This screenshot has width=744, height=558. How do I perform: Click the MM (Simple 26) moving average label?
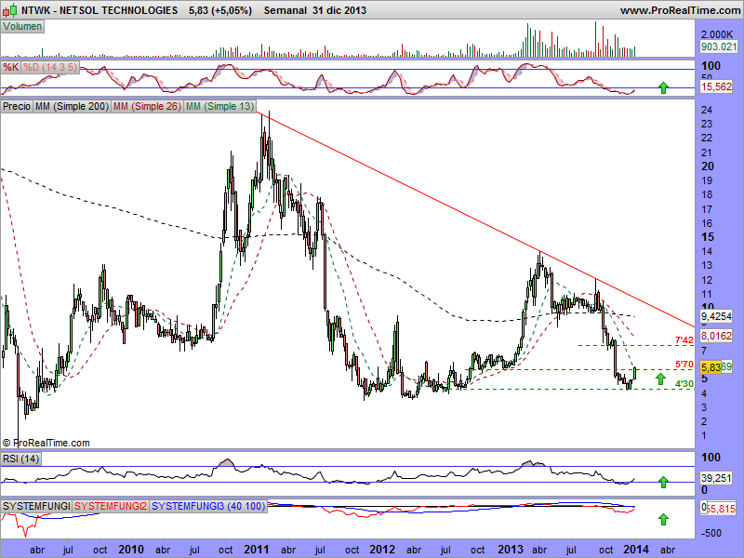click(147, 106)
